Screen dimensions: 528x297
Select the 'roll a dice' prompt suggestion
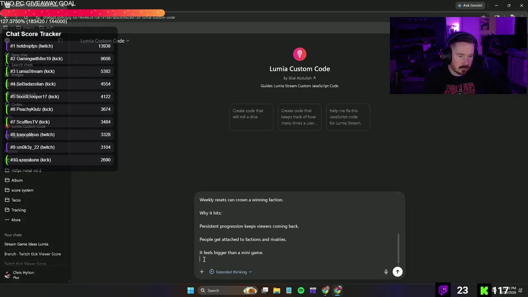pyautogui.click(x=251, y=117)
